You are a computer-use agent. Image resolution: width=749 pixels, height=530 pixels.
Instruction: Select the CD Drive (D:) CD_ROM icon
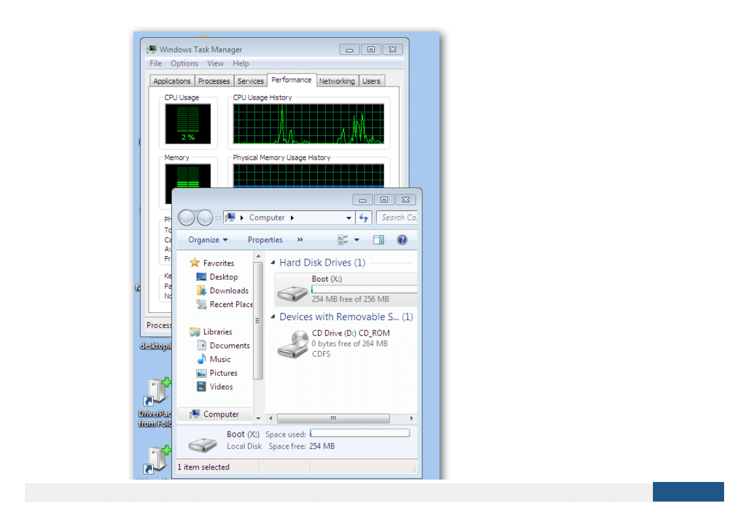[x=291, y=344]
